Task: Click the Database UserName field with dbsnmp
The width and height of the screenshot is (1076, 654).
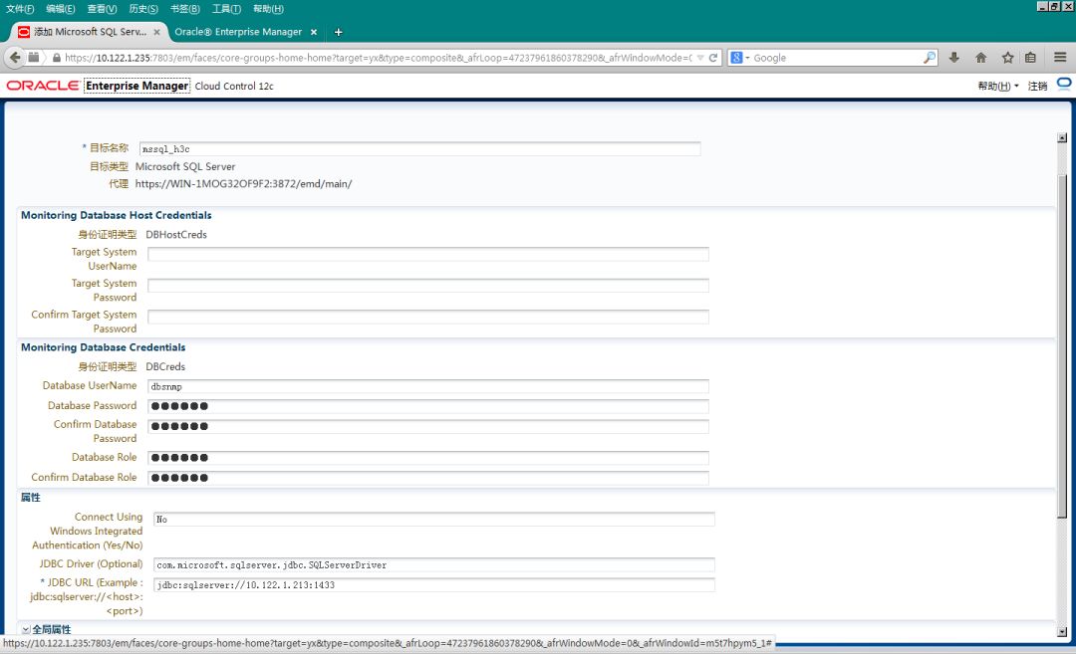Action: 428,386
